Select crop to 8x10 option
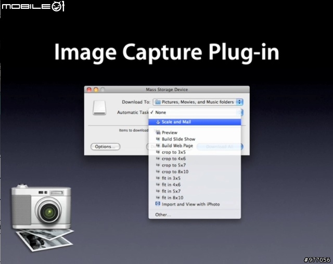The width and height of the screenshot is (333, 264). coord(195,172)
